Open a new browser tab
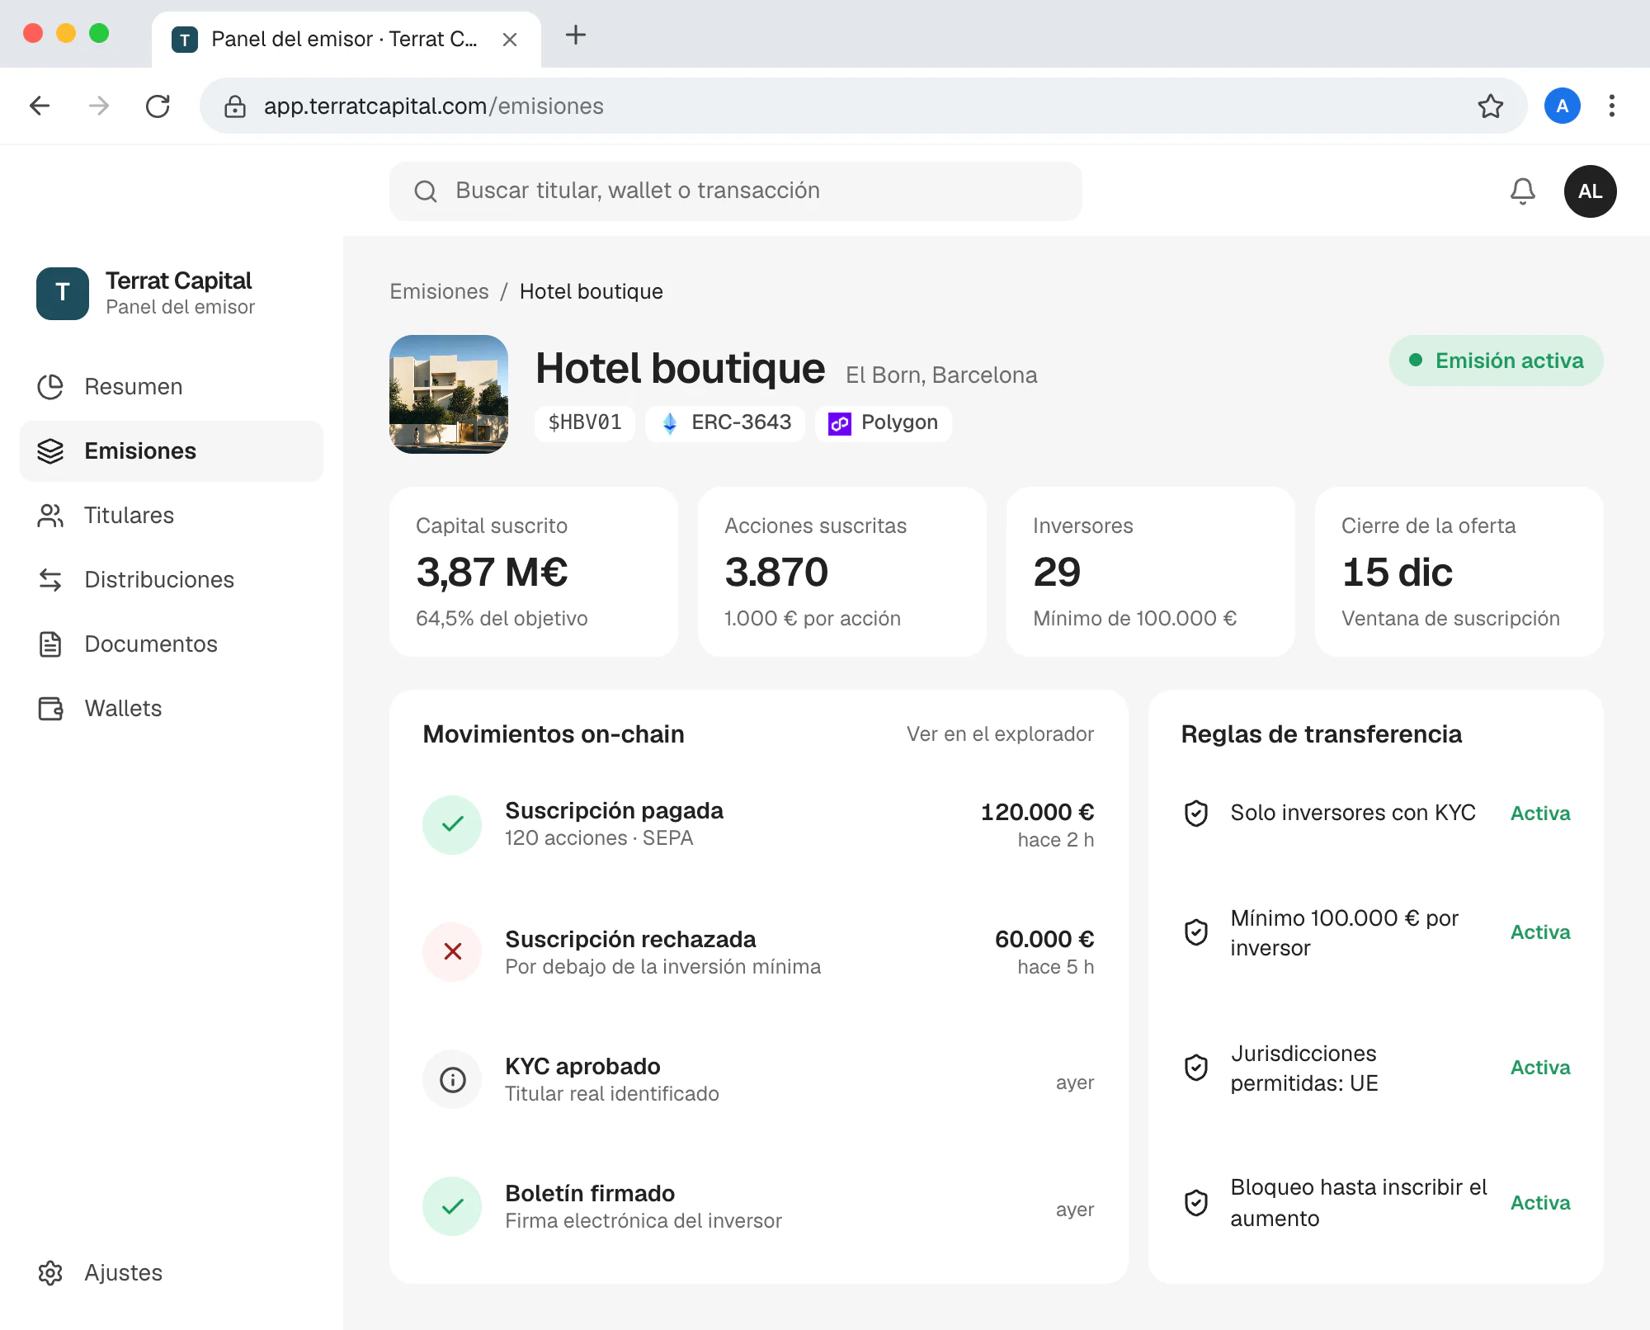 coord(575,35)
